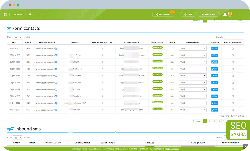Sort by CONTACT ATTEMPTS column
The image size is (250, 151).
102,42
